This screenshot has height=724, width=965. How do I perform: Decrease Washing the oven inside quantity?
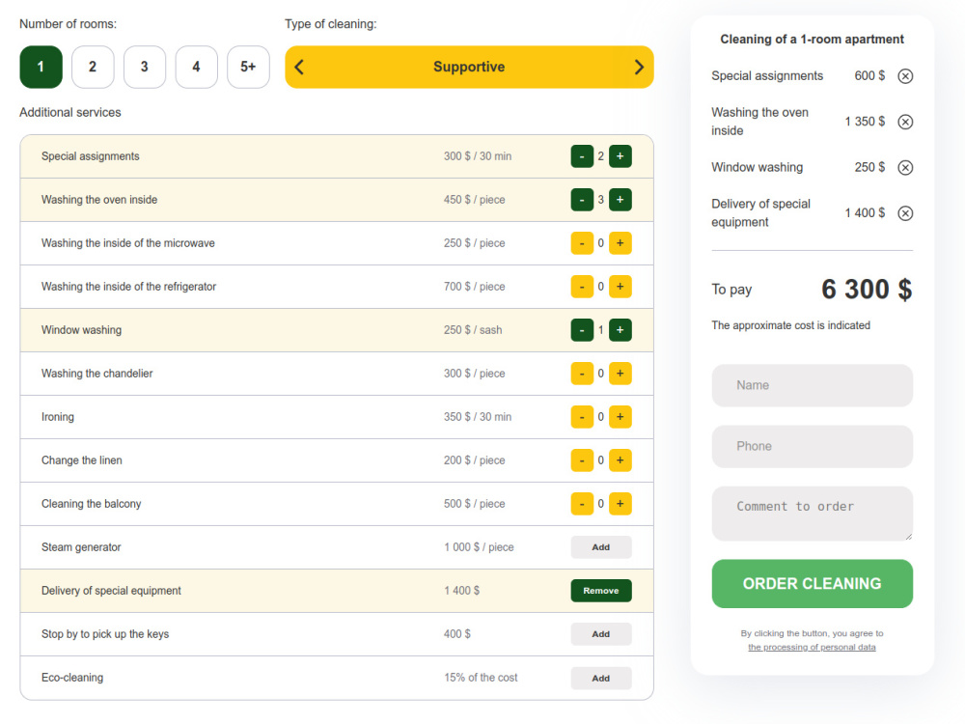point(582,200)
